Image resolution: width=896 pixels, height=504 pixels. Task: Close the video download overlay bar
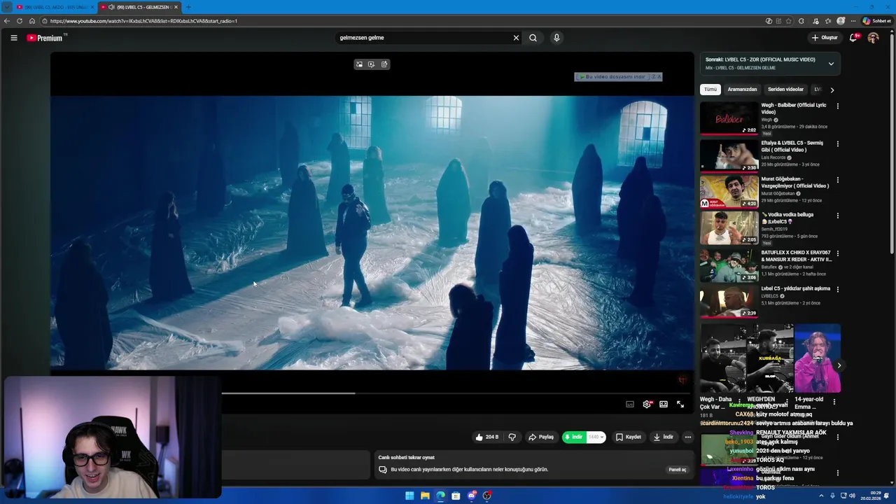tap(659, 77)
